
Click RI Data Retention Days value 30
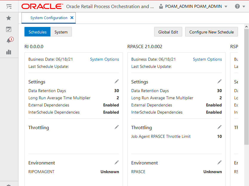pyautogui.click(x=117, y=91)
